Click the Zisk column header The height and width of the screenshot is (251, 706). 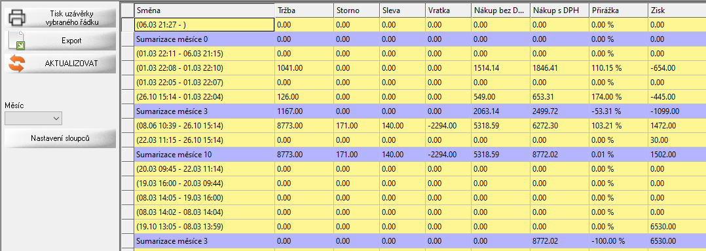[677, 10]
